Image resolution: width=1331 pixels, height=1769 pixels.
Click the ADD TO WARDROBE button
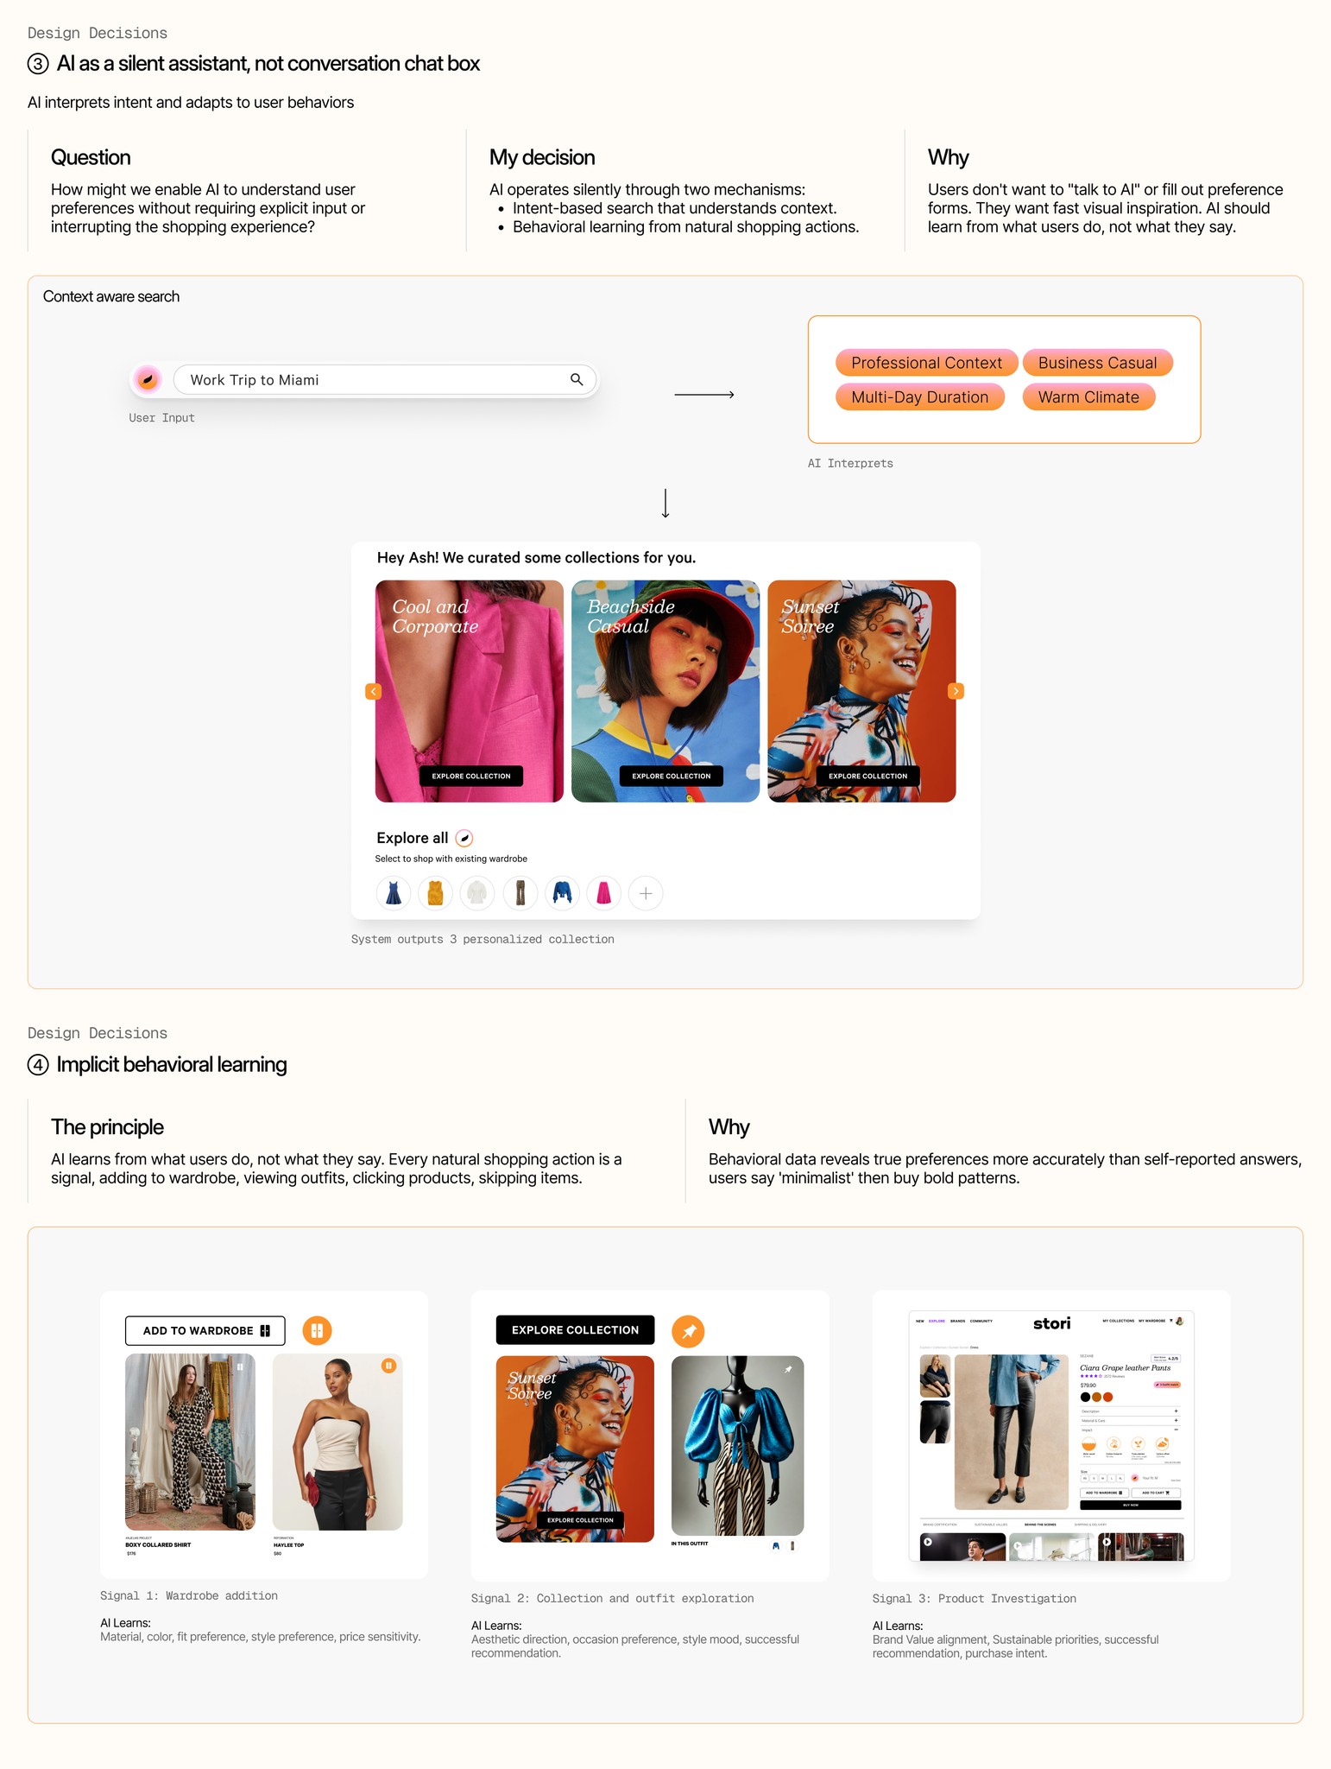pos(205,1330)
